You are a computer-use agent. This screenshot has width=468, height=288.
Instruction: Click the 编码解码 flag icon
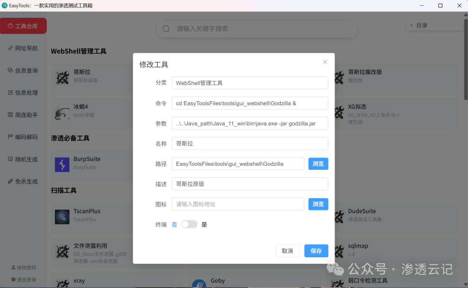(x=10, y=137)
